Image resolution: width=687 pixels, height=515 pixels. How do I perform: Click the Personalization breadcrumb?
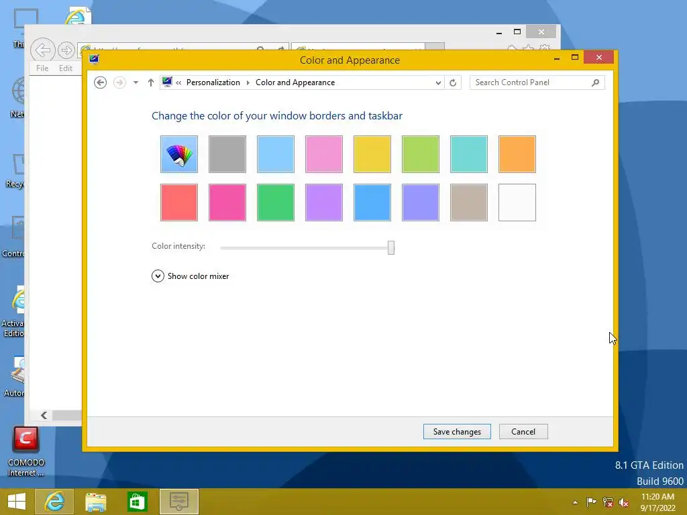213,82
